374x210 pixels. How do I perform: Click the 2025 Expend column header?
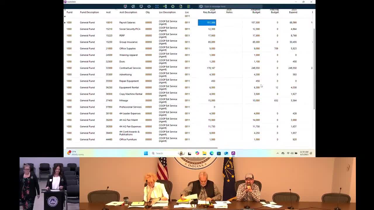click(293, 11)
